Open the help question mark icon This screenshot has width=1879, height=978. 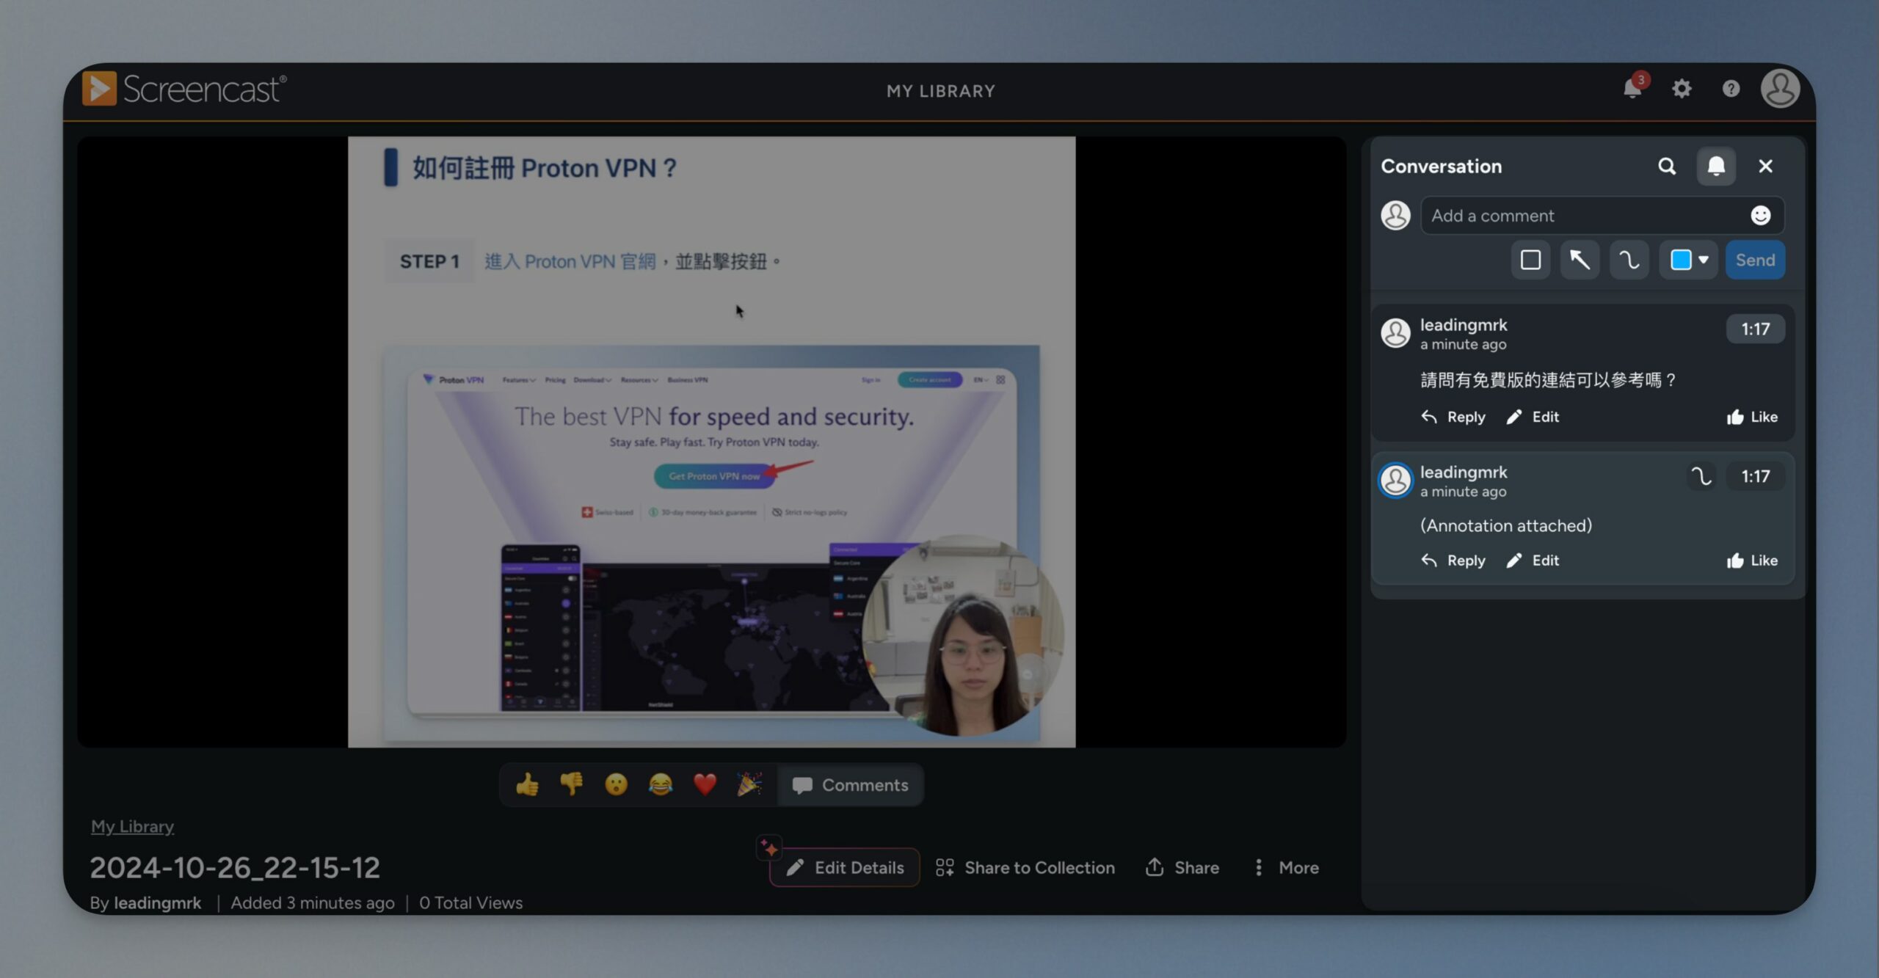(x=1731, y=89)
